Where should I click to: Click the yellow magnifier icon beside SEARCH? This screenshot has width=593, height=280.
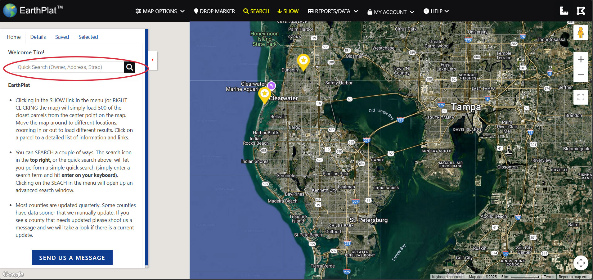[x=246, y=11]
